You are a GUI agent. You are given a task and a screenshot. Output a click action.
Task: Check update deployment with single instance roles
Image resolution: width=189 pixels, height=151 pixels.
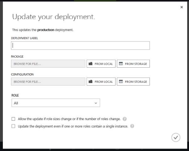click(x=13, y=126)
